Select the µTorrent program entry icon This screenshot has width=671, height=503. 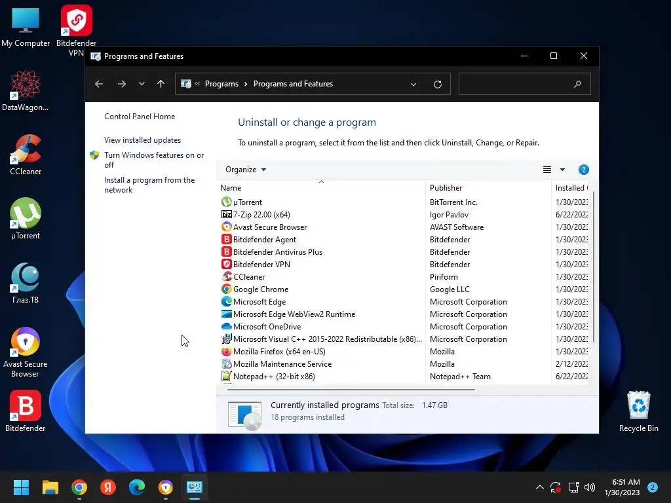[226, 202]
